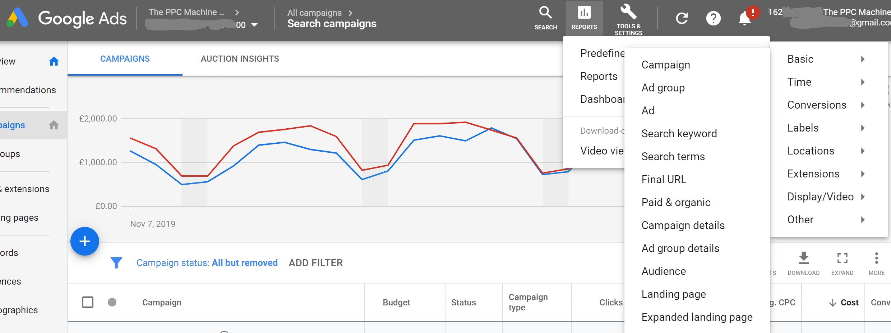Open the notifications bell
Viewport: 891px width, 333px height.
744,18
